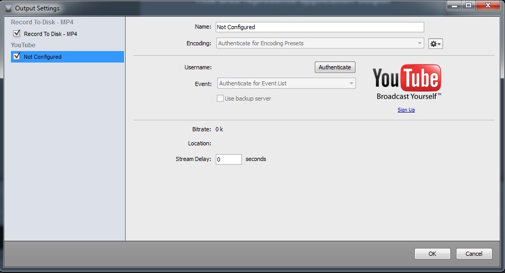505x273 pixels.
Task: Open the encoding settings gear menu
Action: pos(435,44)
